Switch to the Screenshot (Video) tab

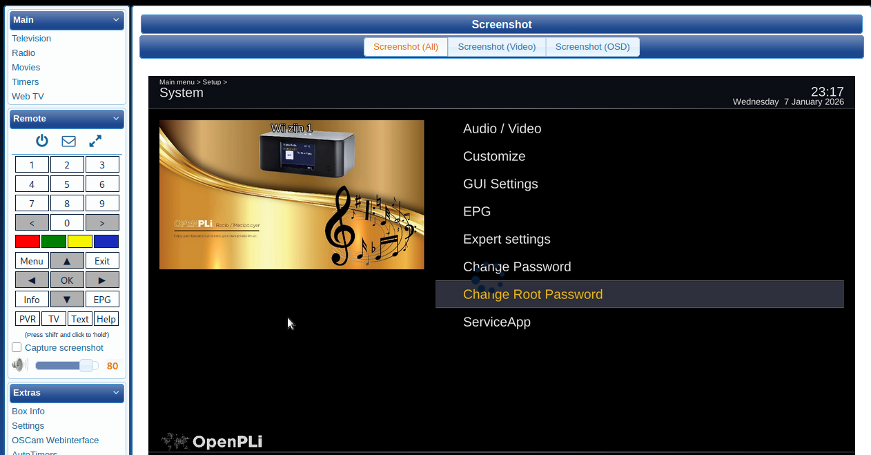(x=496, y=46)
